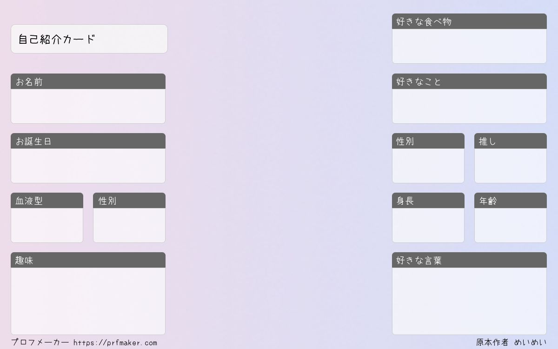
Task: Click the 好きなこと field
Action: click(x=469, y=106)
